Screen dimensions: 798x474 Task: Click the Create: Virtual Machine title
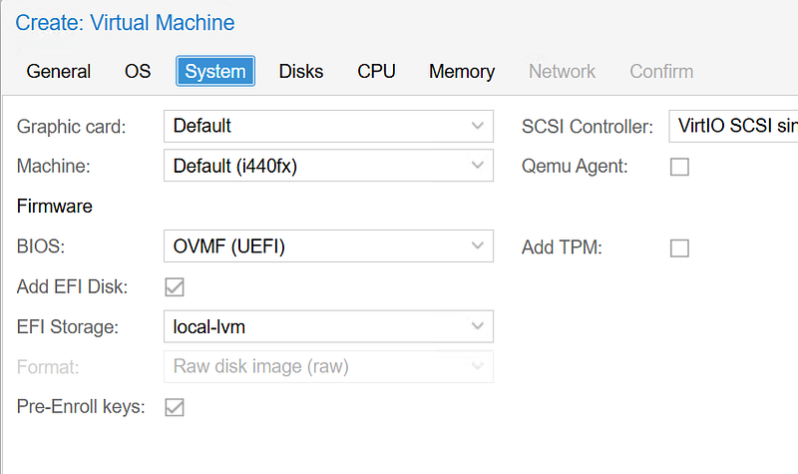(125, 22)
